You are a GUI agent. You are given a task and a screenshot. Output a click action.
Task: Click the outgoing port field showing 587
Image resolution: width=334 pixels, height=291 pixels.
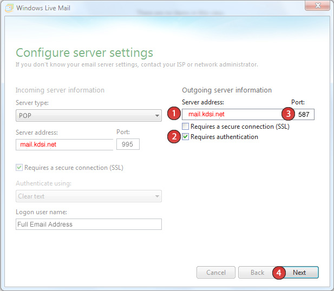tap(305, 114)
